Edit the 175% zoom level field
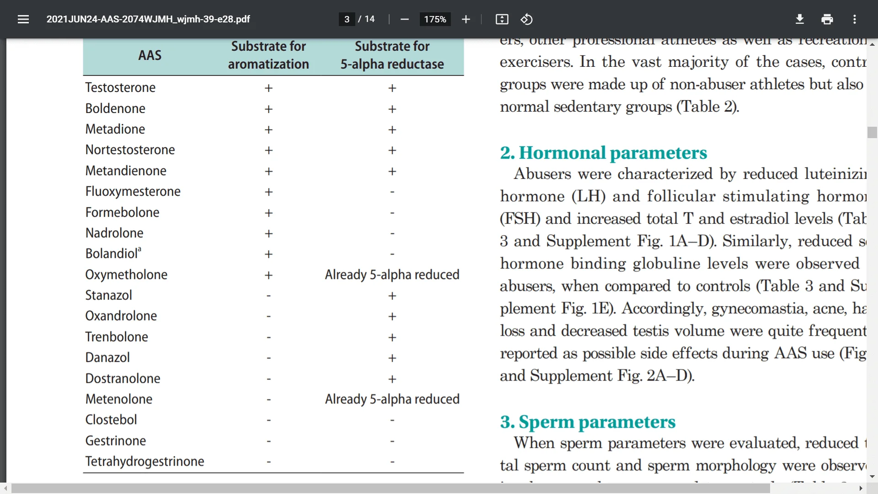The width and height of the screenshot is (878, 494). click(435, 19)
